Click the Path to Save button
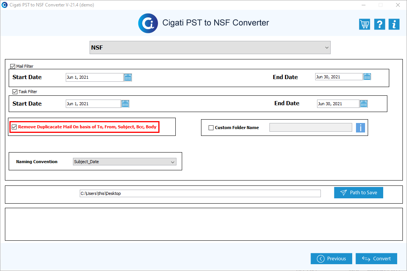 click(359, 193)
